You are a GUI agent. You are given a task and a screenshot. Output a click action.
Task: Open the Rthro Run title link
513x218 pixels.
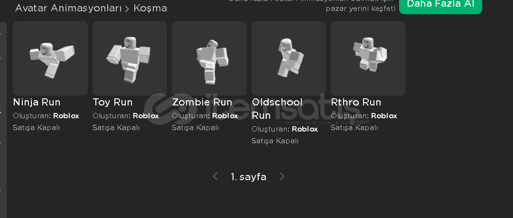356,102
